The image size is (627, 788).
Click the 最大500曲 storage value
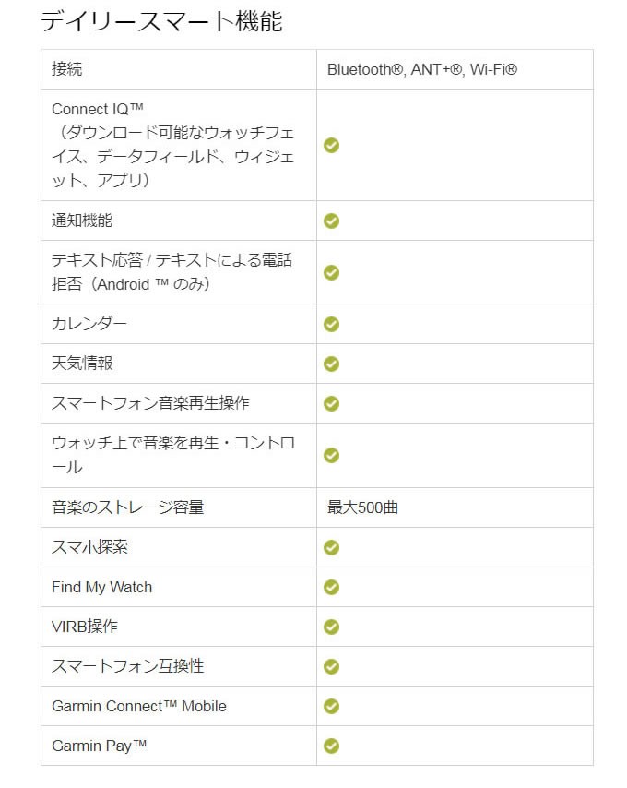point(363,507)
